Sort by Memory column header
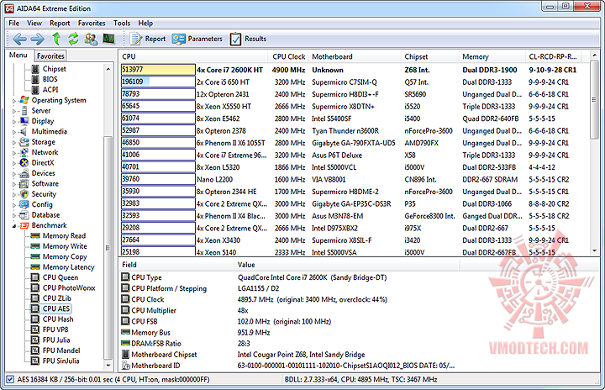The image size is (605, 390). point(492,56)
